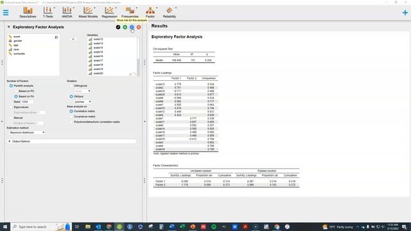Open the promax oblique rotation dropdown

[83, 101]
